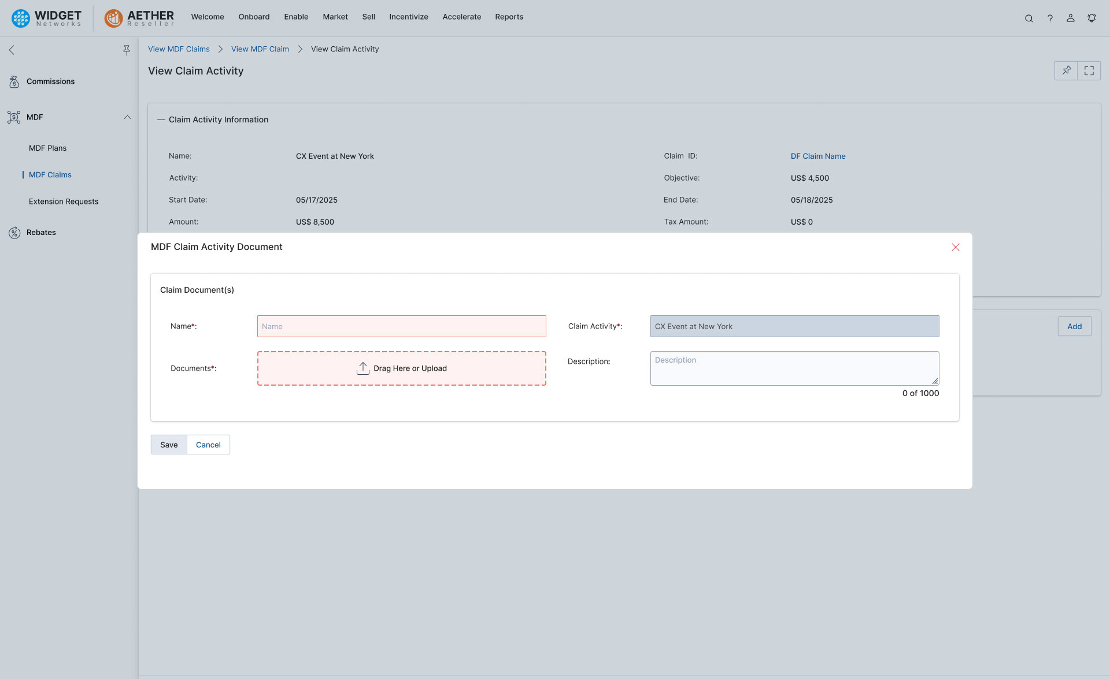Click the Description text area
Image resolution: width=1110 pixels, height=679 pixels.
(794, 368)
